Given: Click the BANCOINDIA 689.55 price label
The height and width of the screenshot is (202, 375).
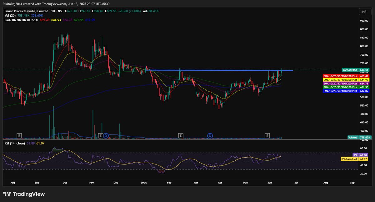Looking at the screenshot, I should tap(356, 70).
